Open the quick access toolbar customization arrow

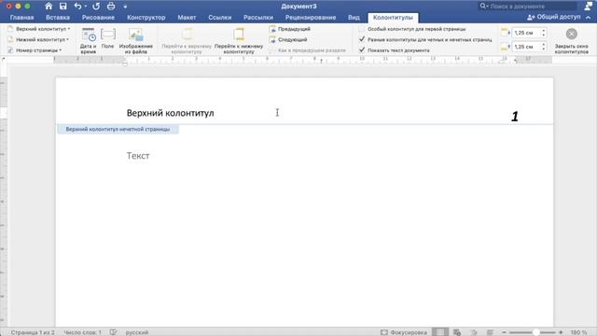point(125,7)
